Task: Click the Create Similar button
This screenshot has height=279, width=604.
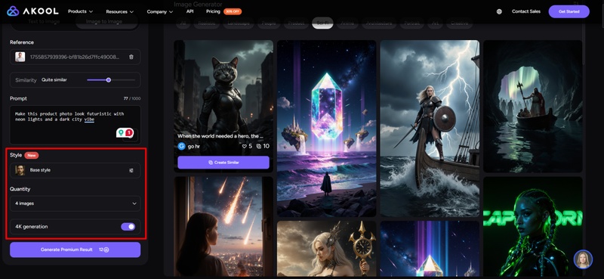Action: [223, 163]
